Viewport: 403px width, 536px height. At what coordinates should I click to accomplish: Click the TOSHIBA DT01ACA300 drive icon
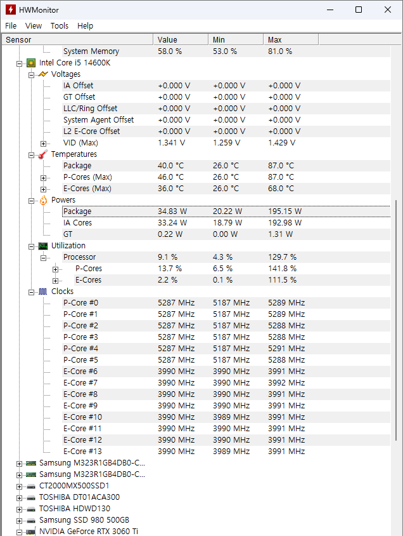31,498
